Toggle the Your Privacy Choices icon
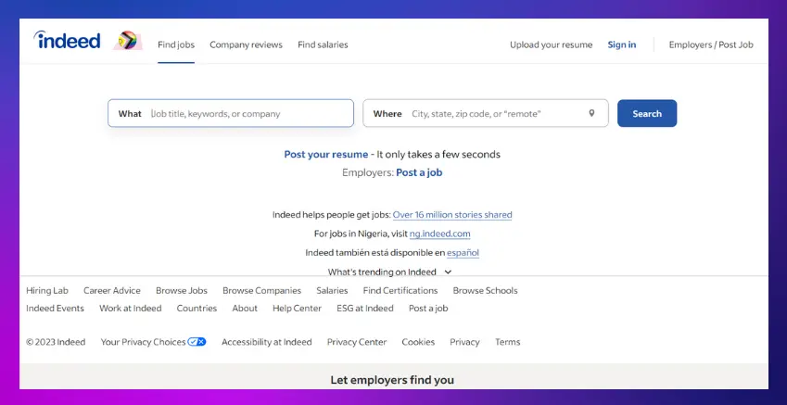This screenshot has width=787, height=405. (197, 342)
